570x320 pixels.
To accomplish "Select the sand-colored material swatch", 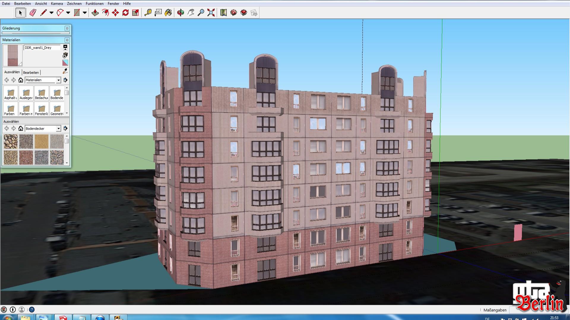I will click(x=41, y=141).
